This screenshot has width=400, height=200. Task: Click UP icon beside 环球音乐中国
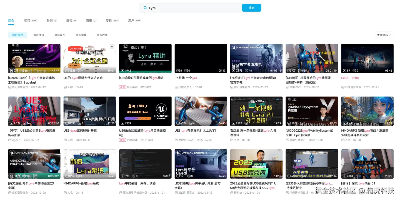343,87
